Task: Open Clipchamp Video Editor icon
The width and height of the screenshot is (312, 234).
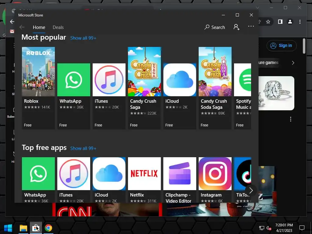Action: (x=180, y=173)
